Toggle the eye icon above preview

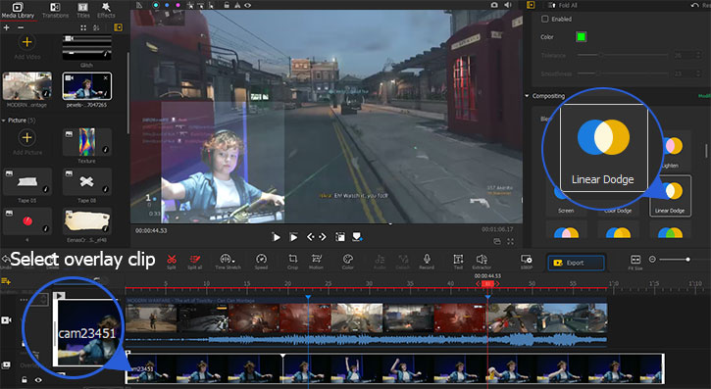coord(248,5)
